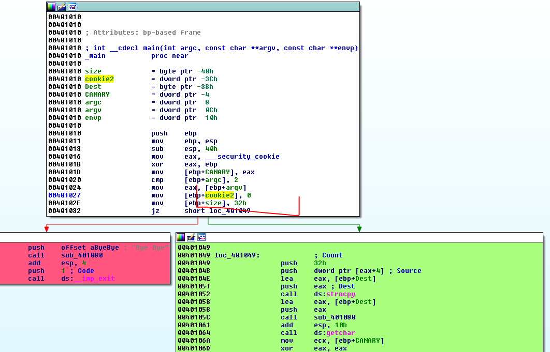
Task: Click CANARY variable in stack definitions
Action: (97, 95)
